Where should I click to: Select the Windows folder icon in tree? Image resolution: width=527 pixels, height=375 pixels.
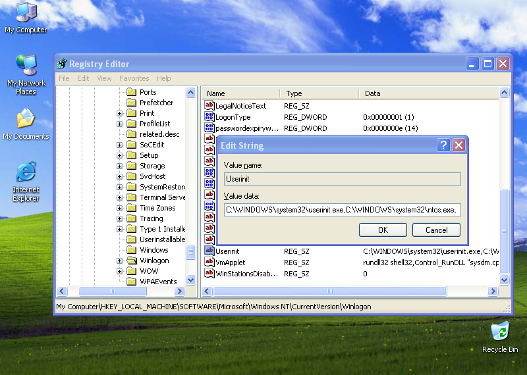pos(131,250)
